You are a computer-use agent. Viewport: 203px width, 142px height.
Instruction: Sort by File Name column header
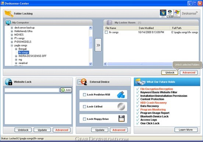120,28
